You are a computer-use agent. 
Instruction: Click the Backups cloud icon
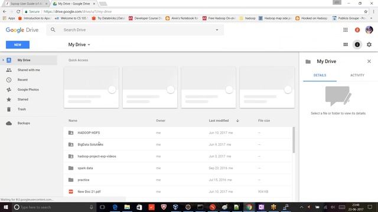(9, 123)
